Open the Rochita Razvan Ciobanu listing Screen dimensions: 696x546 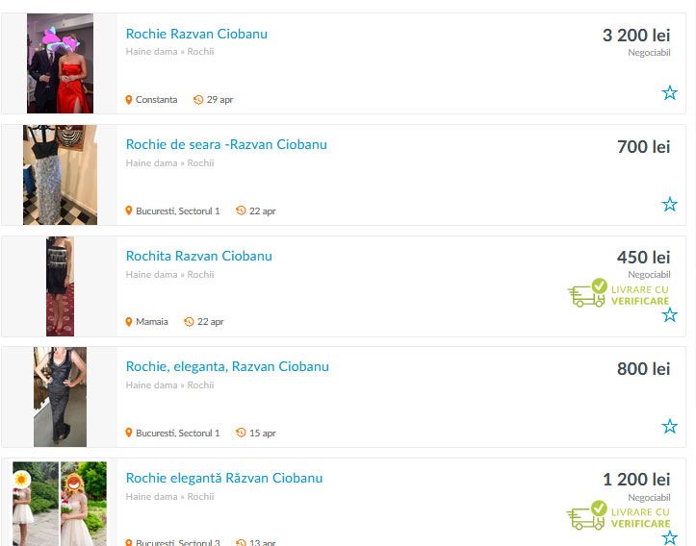tap(199, 256)
